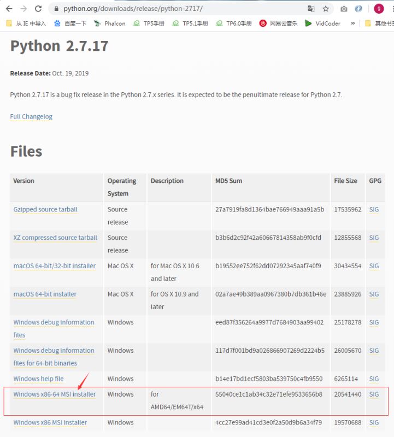Image resolution: width=394 pixels, height=437 pixels.
Task: Open SIG for macOS 64-bit installer
Action: pos(374,294)
